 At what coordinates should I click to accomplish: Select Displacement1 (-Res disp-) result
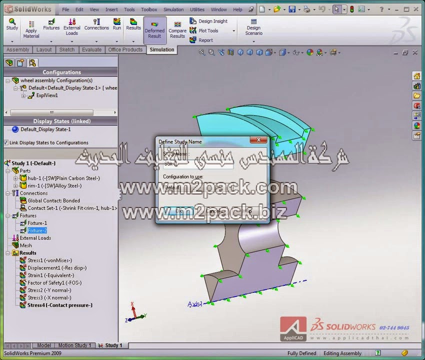(57, 268)
